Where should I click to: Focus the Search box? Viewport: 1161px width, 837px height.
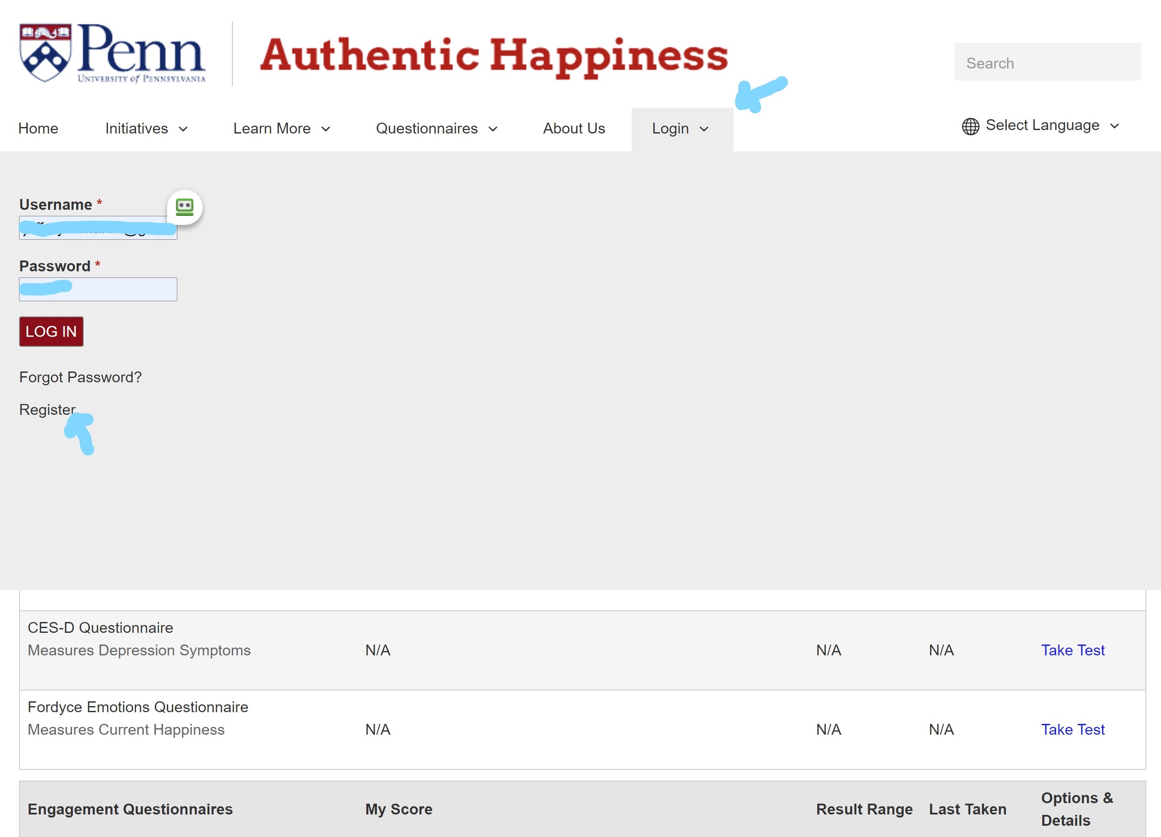pos(1047,62)
